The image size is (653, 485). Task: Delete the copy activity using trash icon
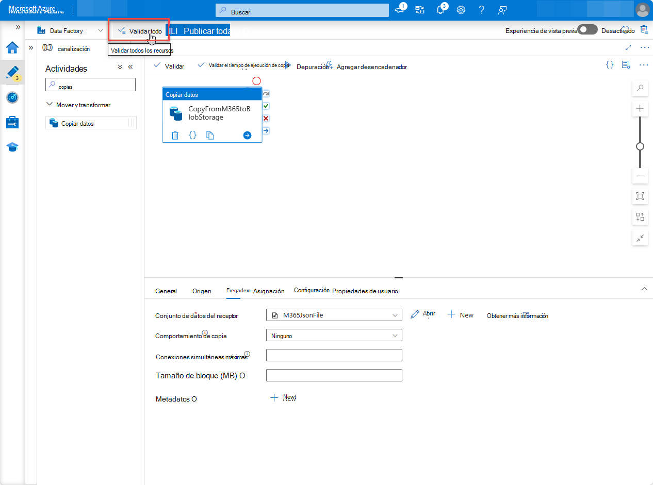[175, 135]
